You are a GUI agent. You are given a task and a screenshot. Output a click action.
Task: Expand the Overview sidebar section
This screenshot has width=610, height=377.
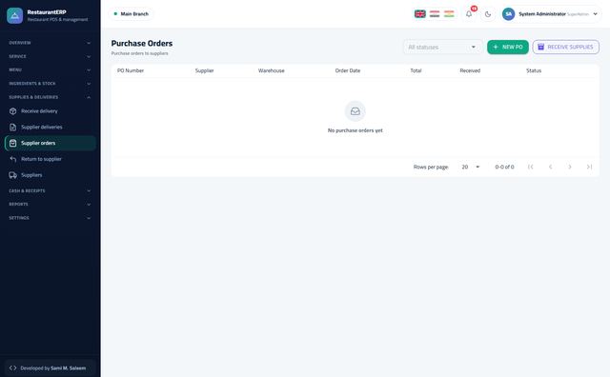point(50,43)
